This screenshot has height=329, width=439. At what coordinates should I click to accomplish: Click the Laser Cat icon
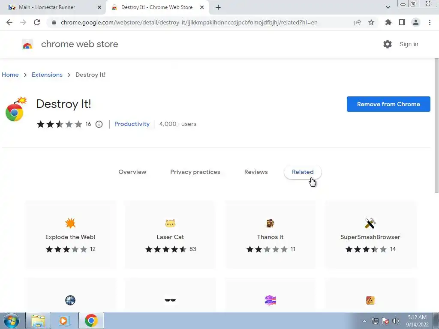170,223
